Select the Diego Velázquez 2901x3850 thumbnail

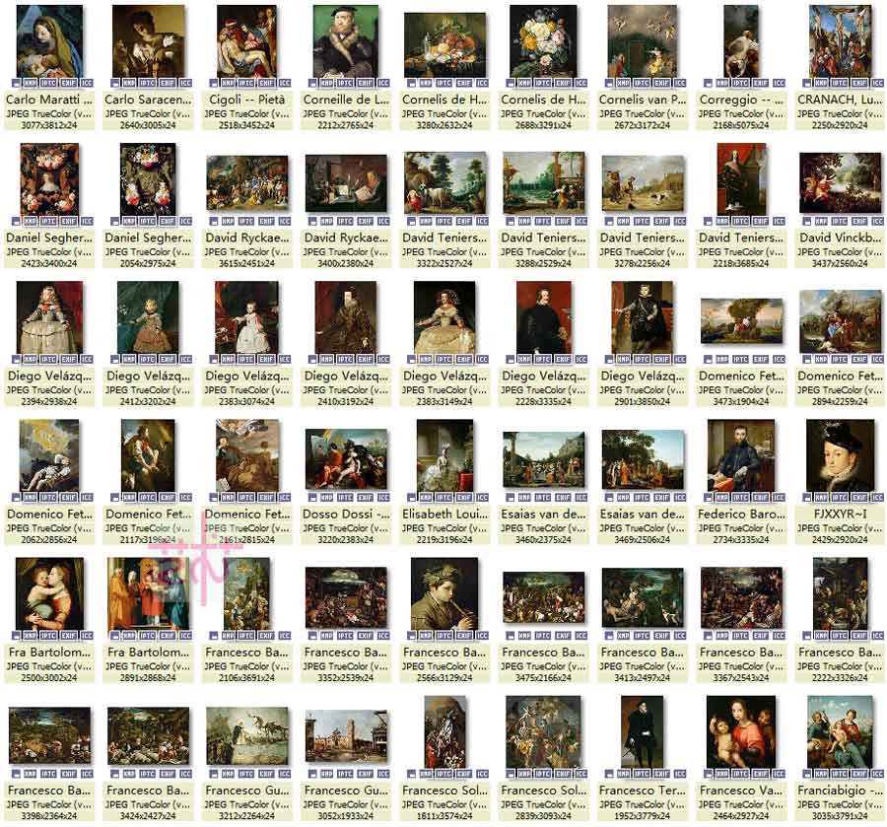pyautogui.click(x=642, y=317)
